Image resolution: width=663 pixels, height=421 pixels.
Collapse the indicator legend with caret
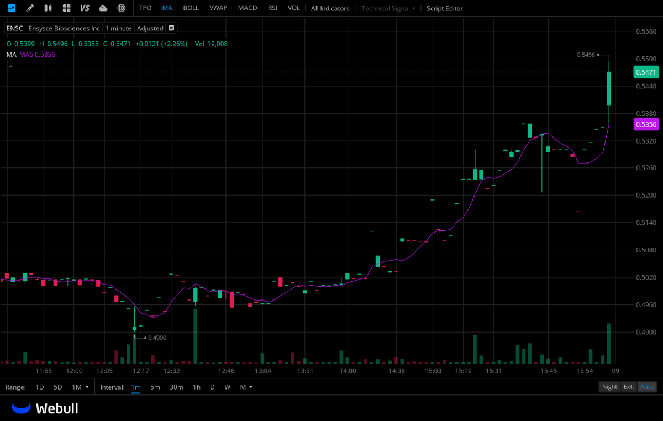[x=9, y=66]
